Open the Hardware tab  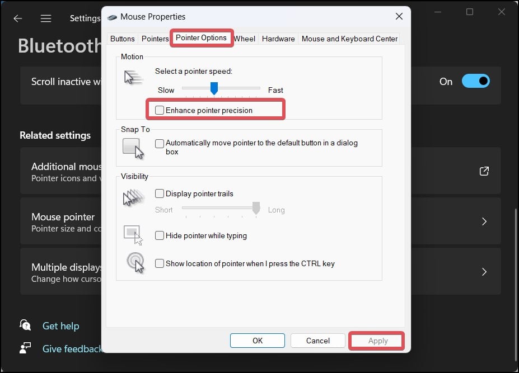(278, 39)
